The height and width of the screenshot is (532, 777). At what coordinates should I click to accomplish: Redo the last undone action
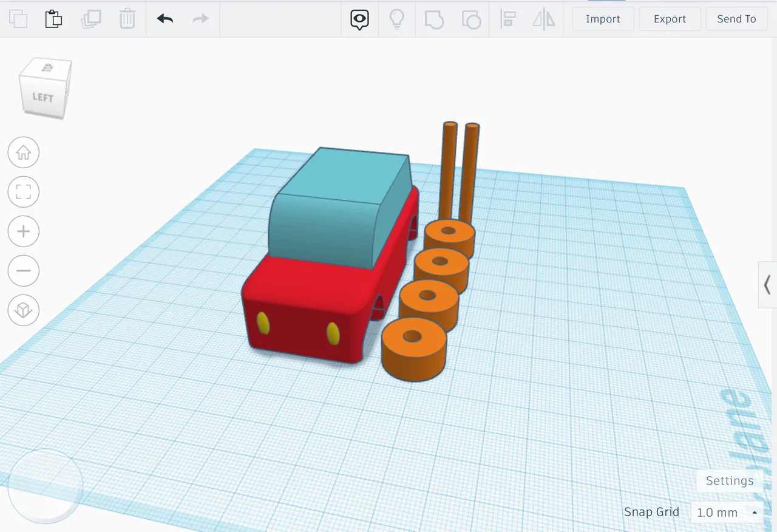click(200, 19)
